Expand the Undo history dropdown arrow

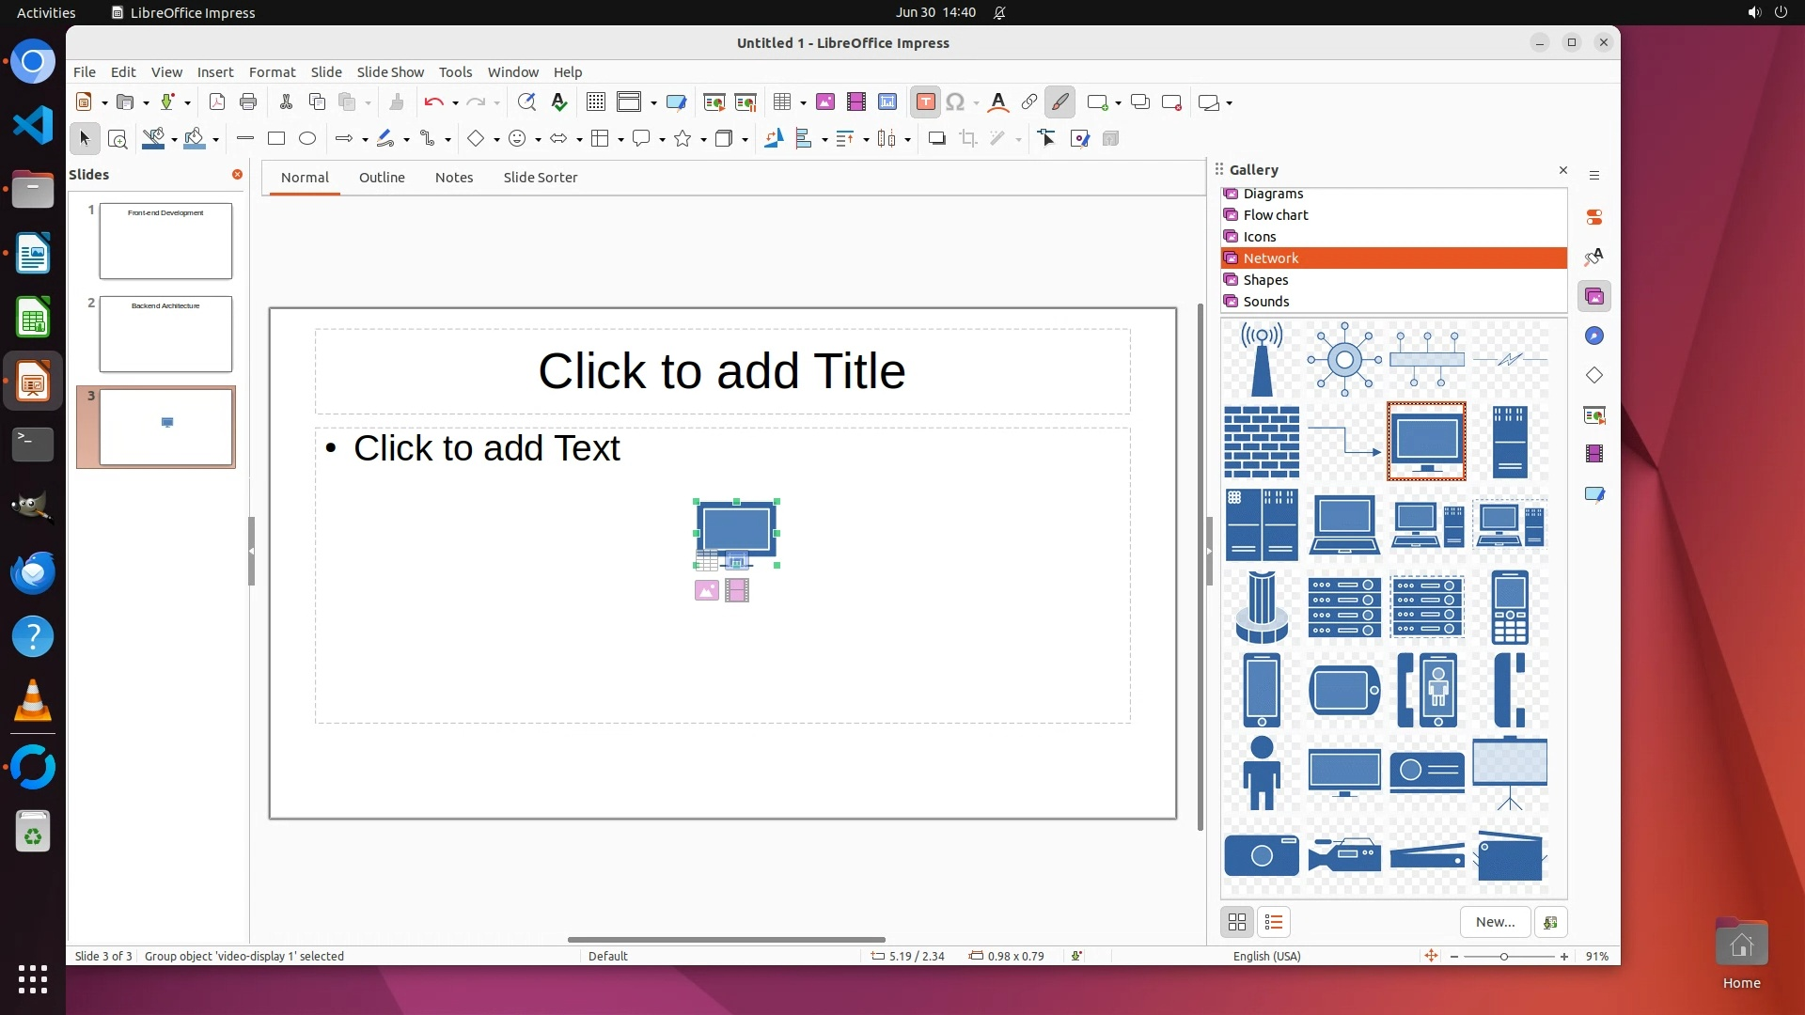tap(455, 103)
